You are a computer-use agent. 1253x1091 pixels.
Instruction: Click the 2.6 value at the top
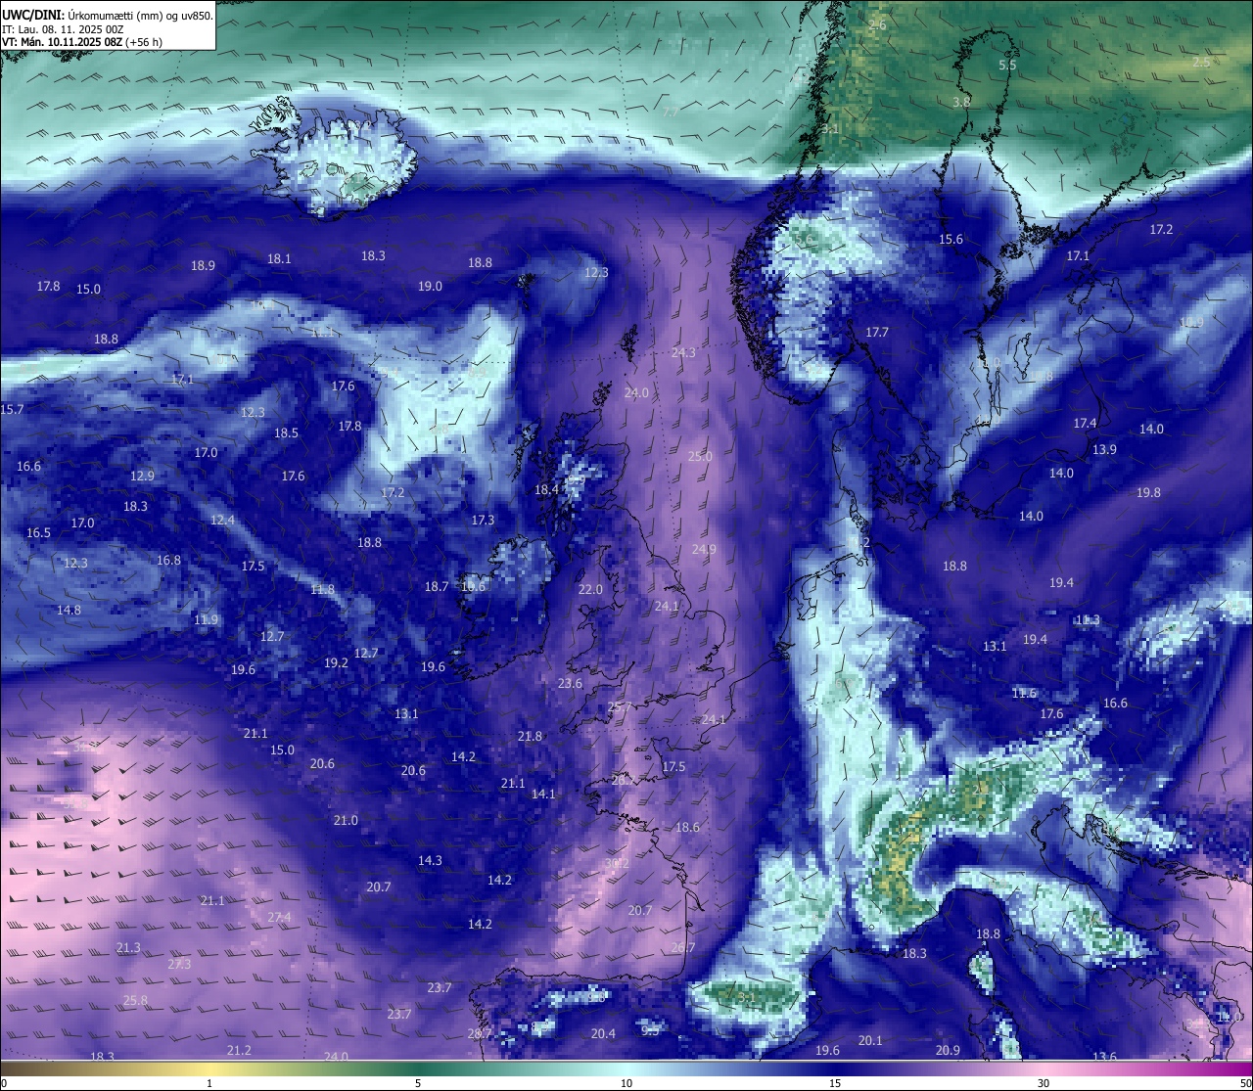pos(877,24)
